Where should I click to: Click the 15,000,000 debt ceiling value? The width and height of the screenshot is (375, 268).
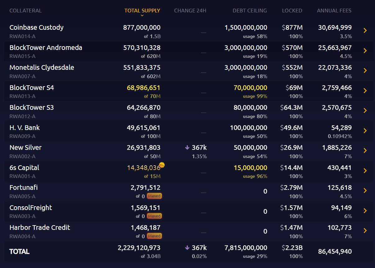[250, 168]
